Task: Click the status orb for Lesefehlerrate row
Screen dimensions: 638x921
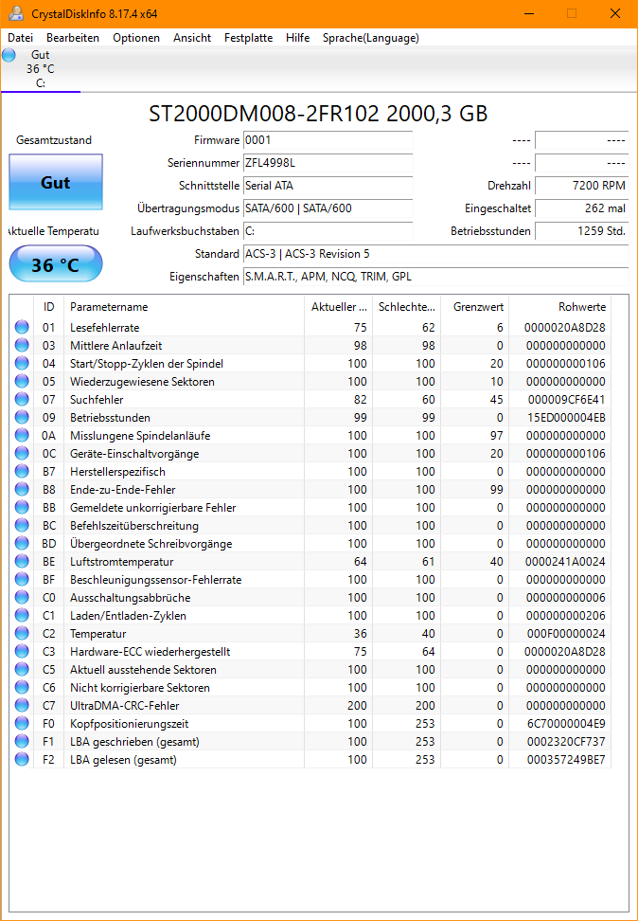Action: pos(22,327)
